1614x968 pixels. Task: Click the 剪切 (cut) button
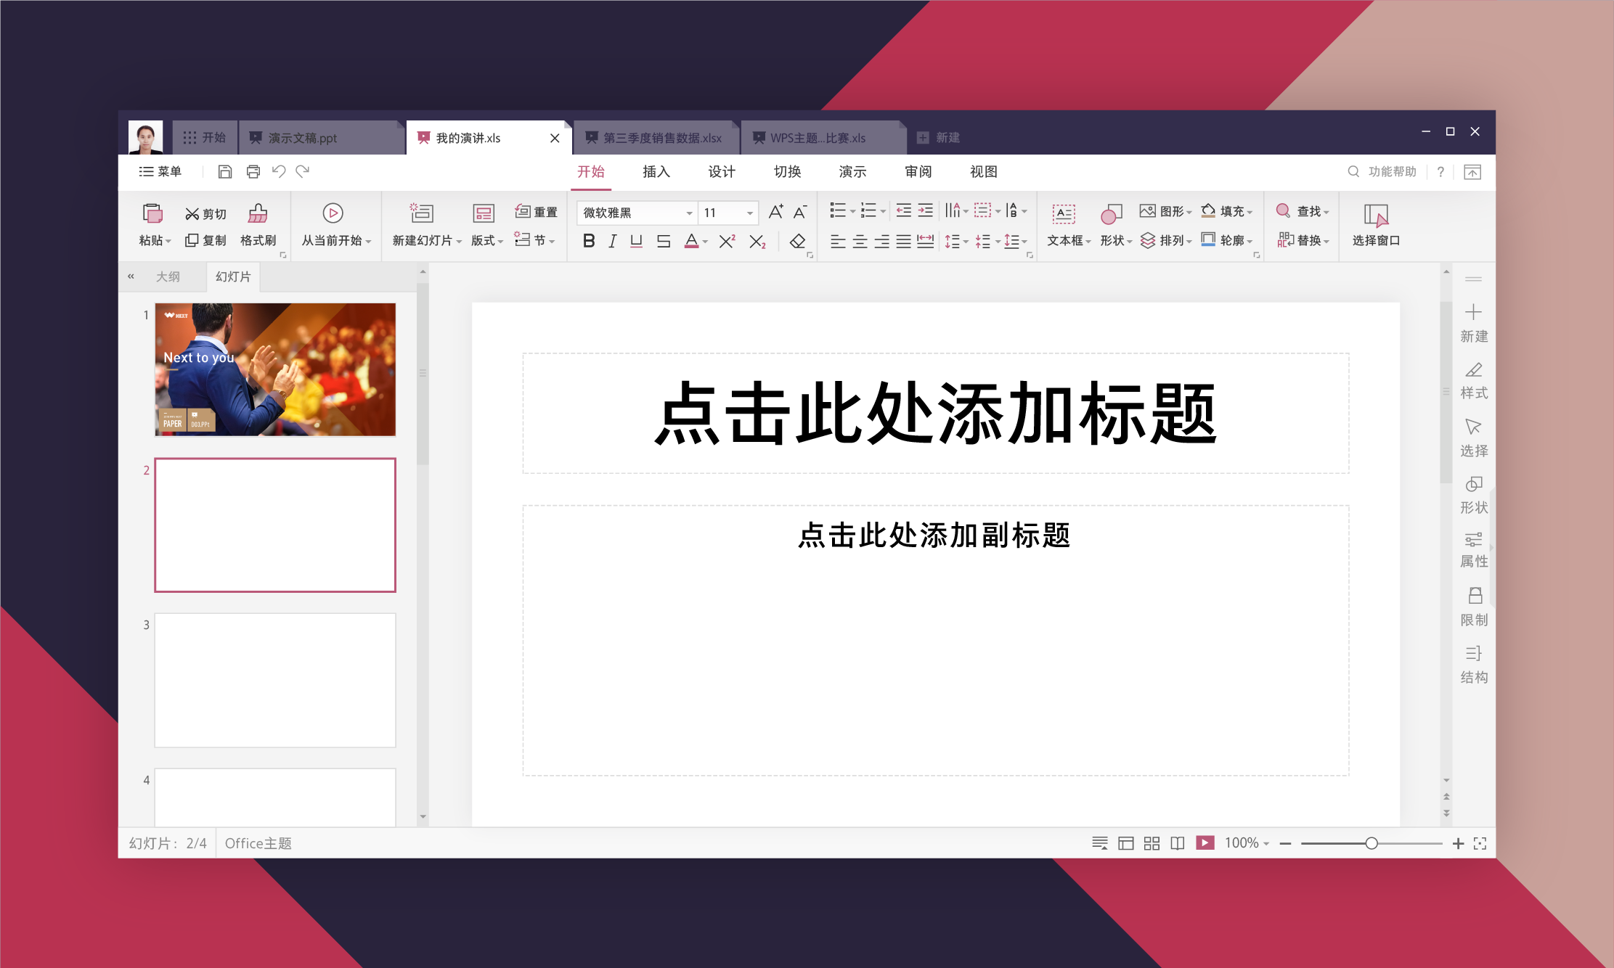(205, 214)
